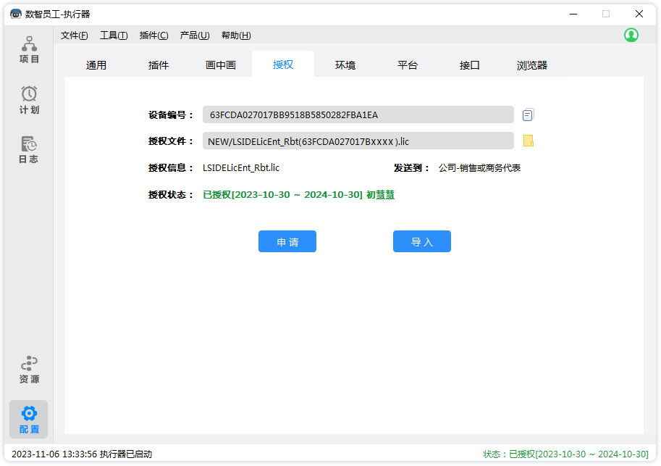Open the 文件(F) menu
Image resolution: width=661 pixels, height=466 pixels.
point(75,36)
